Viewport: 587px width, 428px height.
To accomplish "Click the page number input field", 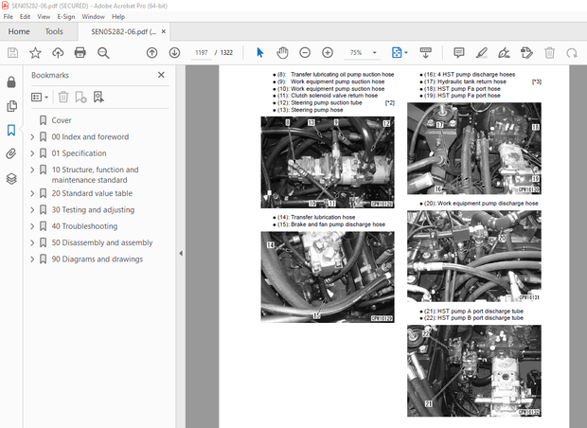I will [201, 53].
